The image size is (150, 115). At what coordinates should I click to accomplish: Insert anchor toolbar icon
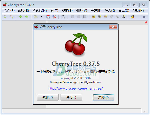[123, 17]
